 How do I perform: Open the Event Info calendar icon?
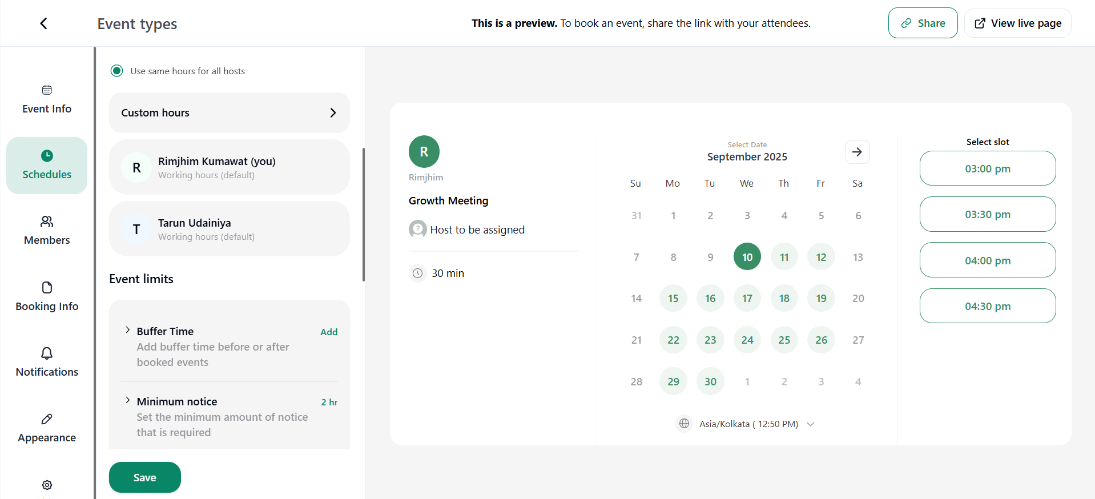(47, 90)
